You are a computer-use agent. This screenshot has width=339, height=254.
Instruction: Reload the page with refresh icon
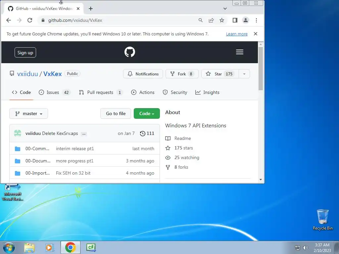(30, 20)
